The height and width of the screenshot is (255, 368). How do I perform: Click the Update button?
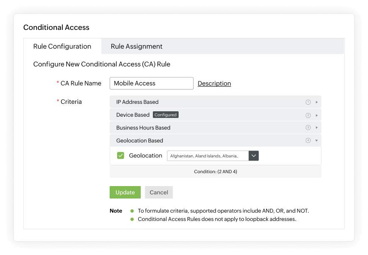125,192
